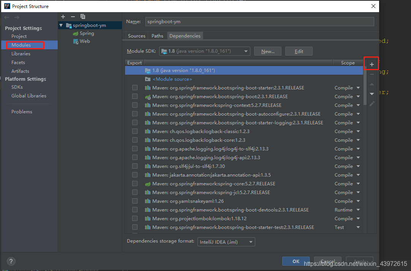Check Export for spring-boot-starter-test

click(135, 227)
